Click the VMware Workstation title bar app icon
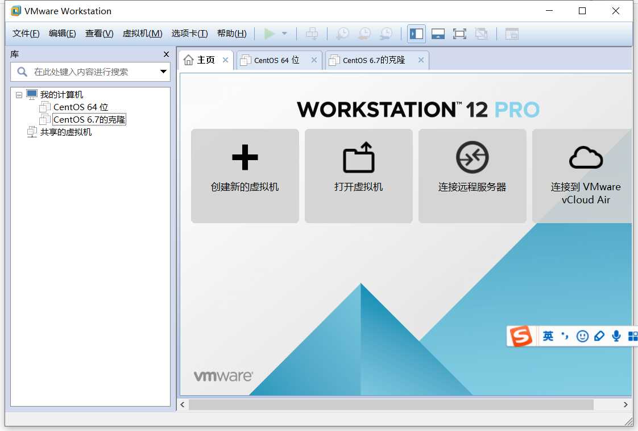Viewport: 638px width, 431px height. coord(16,11)
